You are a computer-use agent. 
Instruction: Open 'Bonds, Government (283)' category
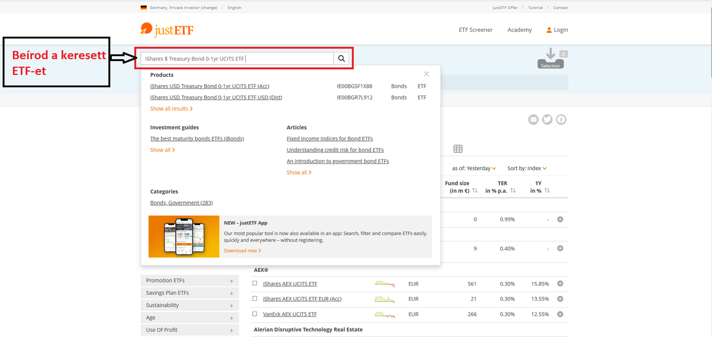181,202
